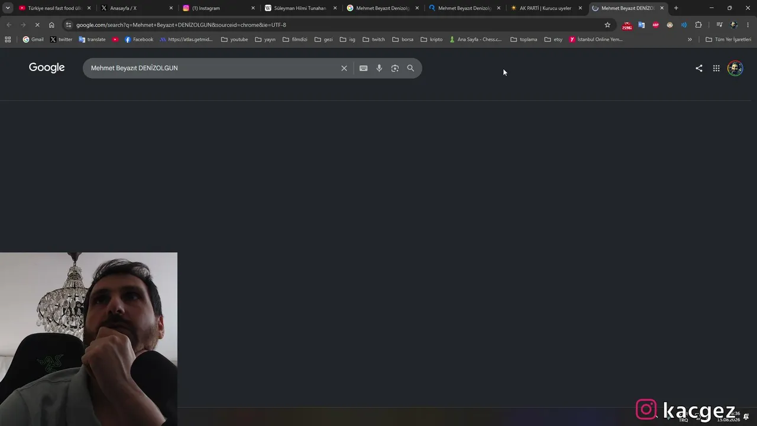Open the kripto bookmarks folder
The image size is (757, 426).
pyautogui.click(x=431, y=40)
